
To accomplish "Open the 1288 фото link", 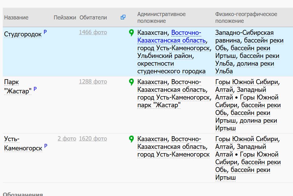I will point(93,82).
